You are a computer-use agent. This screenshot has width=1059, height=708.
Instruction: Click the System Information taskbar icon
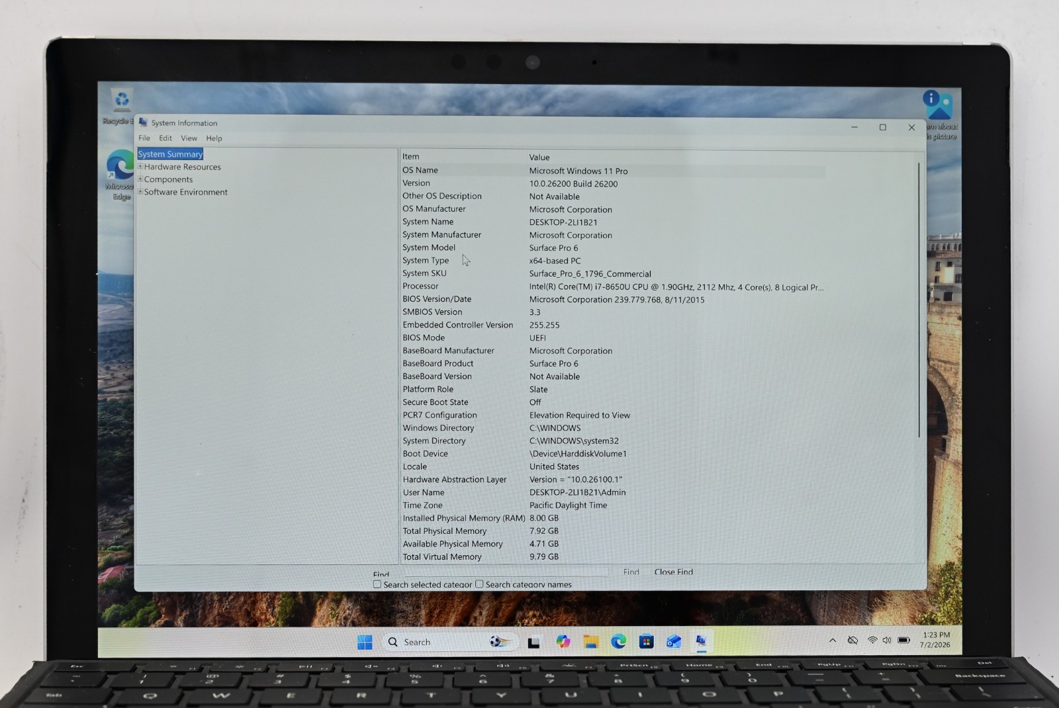pyautogui.click(x=701, y=641)
